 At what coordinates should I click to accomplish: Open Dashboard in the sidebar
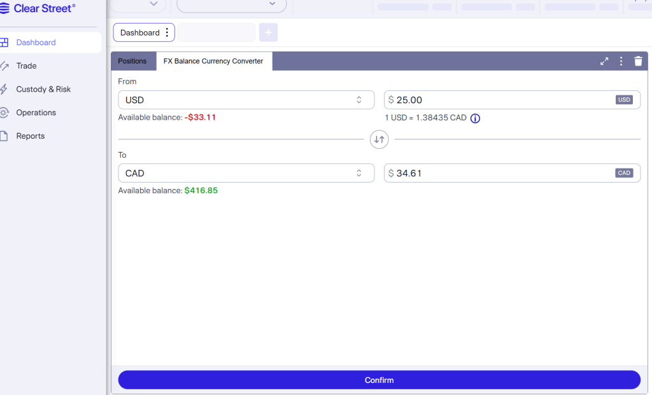50,43
